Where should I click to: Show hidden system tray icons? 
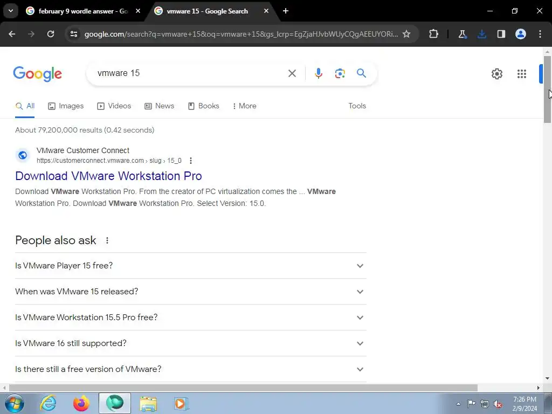458,404
